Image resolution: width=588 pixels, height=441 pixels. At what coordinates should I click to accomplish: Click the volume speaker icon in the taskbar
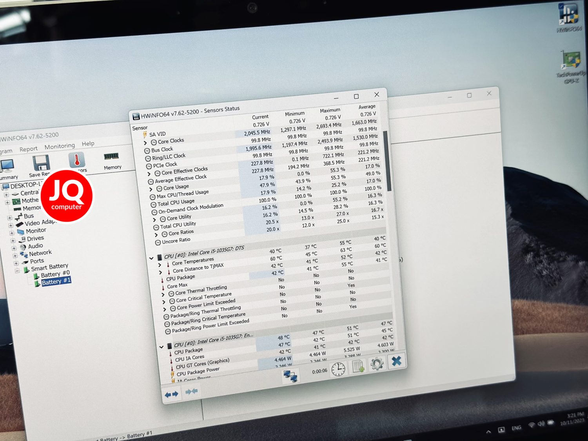tap(541, 423)
